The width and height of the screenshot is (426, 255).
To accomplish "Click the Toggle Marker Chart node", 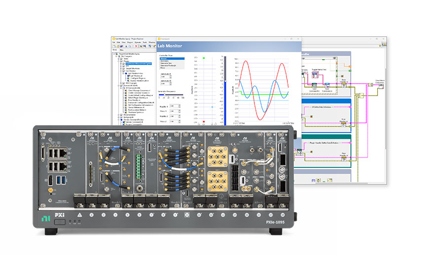I will point(315,75).
